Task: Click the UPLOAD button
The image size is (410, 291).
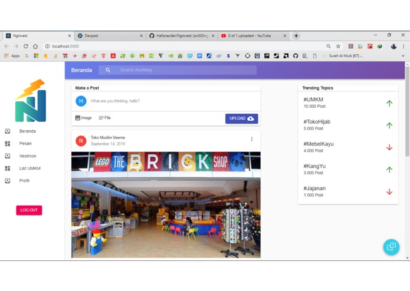Action: (242, 118)
